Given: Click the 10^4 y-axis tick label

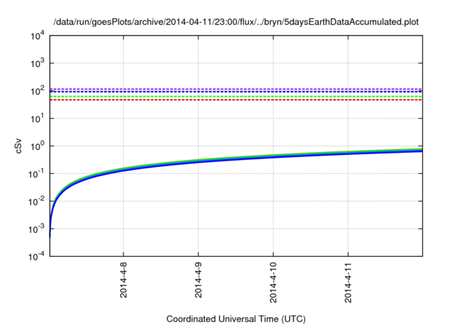Looking at the screenshot, I should tap(37, 36).
